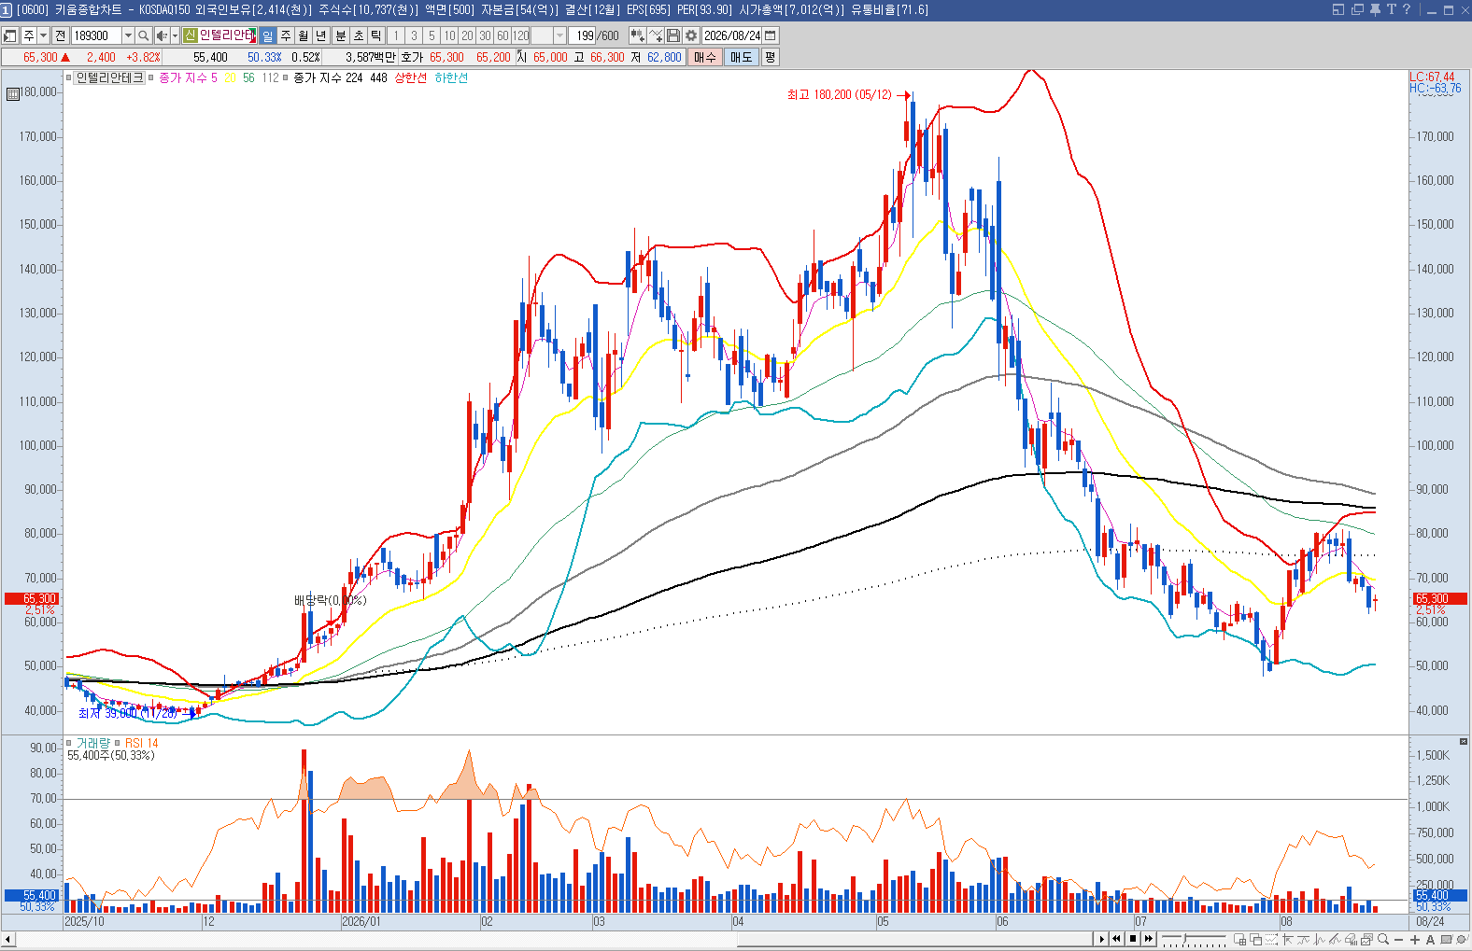Screen dimensions: 1472x951
Task: Click the play button in bottom playback controls
Action: (1101, 939)
